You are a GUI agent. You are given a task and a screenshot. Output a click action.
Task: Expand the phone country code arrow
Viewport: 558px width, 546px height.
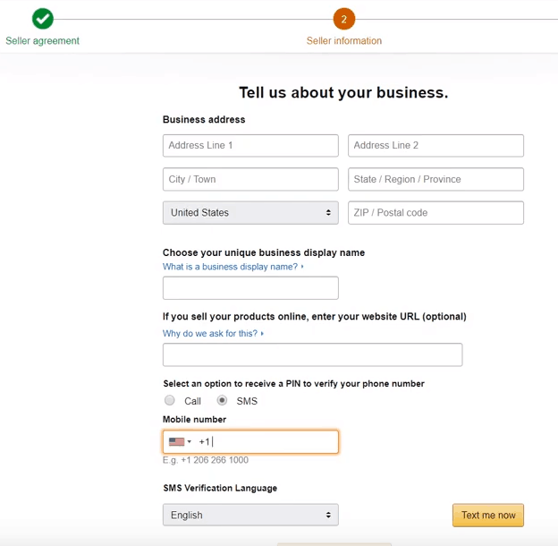tap(190, 442)
